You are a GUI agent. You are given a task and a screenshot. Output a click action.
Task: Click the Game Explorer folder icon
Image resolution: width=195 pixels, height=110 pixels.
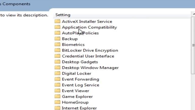[57, 97]
